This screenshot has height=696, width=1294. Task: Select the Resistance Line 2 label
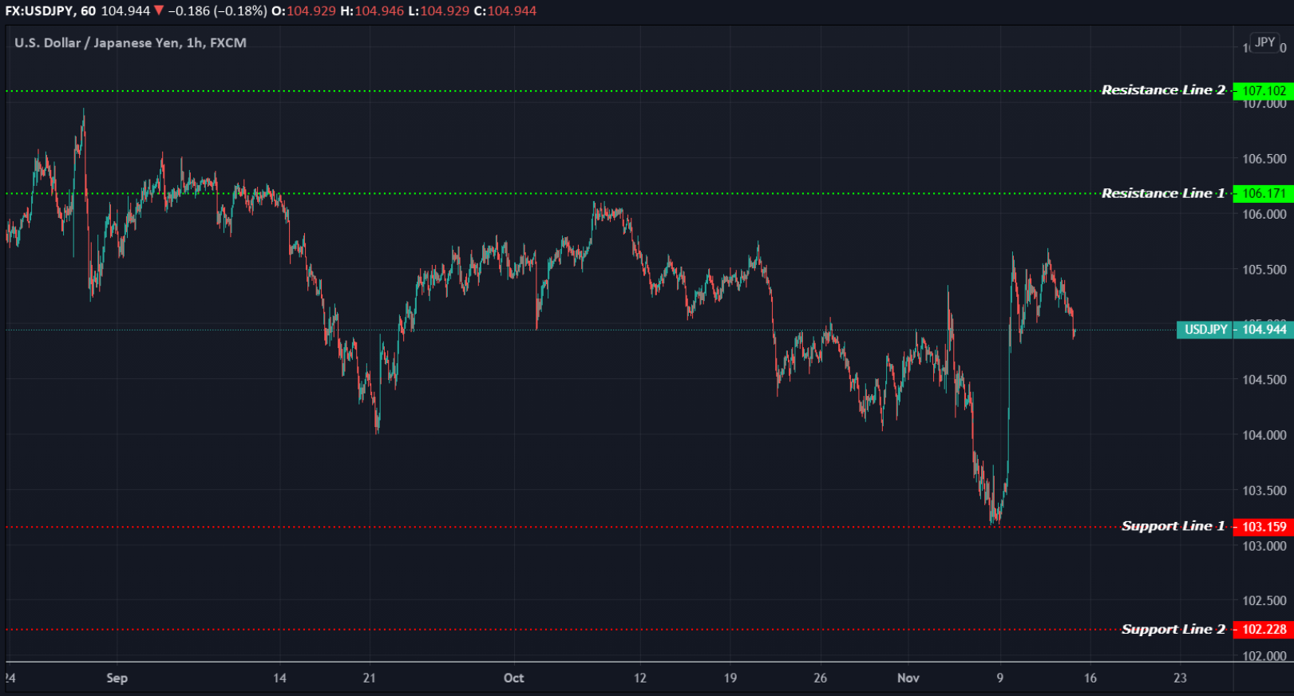click(x=1163, y=90)
